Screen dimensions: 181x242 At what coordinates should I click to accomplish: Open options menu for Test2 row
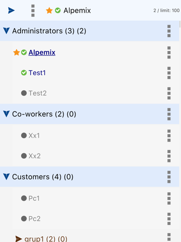[x=169, y=93]
